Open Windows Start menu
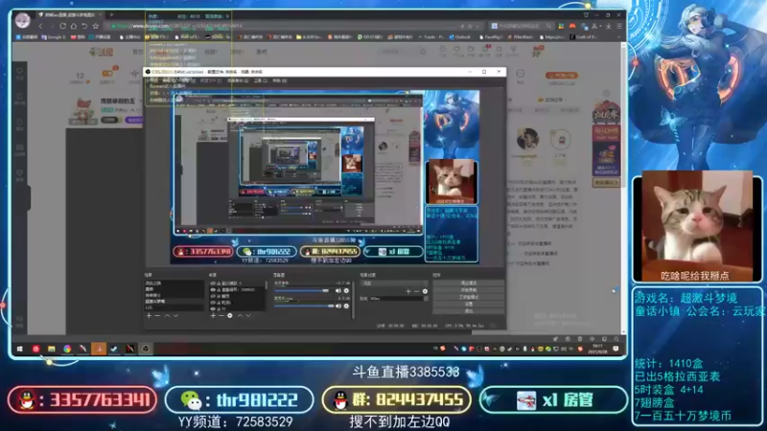This screenshot has width=767, height=431. (20, 349)
